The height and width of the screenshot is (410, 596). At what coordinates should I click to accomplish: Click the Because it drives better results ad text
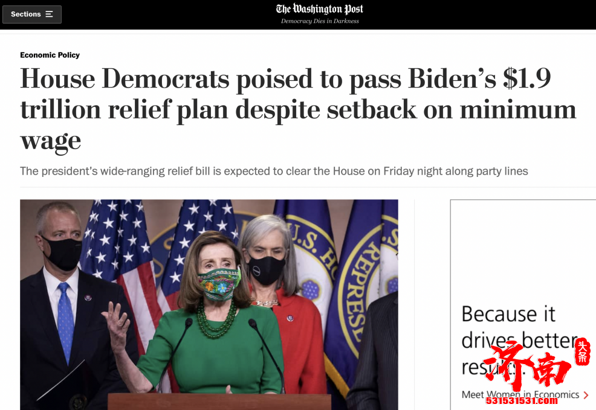(x=520, y=341)
